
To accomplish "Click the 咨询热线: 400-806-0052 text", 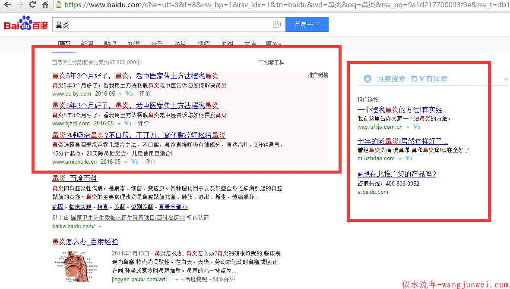I will click(x=388, y=183).
